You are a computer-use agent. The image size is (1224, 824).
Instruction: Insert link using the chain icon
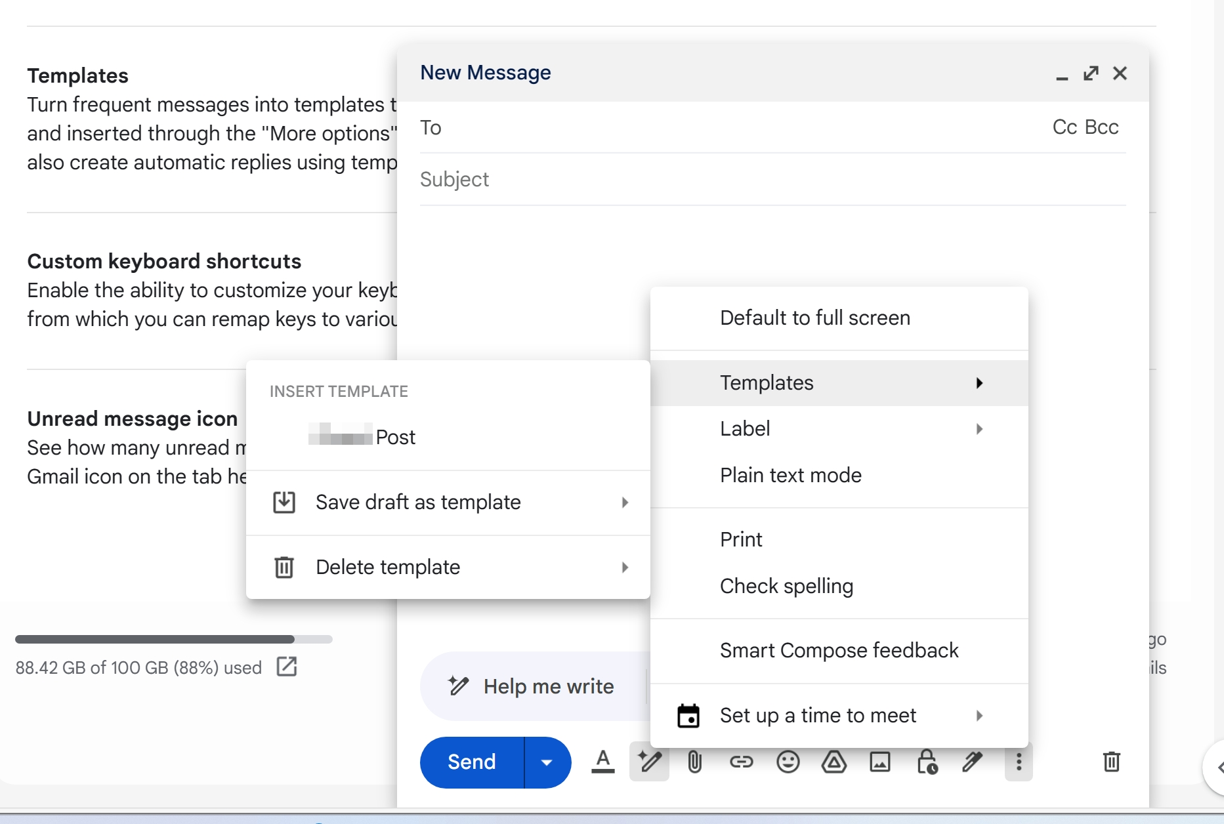[741, 762]
